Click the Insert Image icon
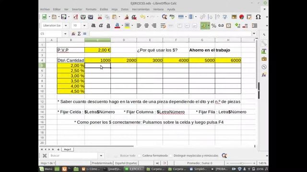 (234, 17)
